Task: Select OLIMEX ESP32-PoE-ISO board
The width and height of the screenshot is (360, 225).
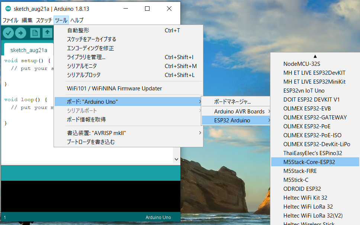Action: point(315,135)
